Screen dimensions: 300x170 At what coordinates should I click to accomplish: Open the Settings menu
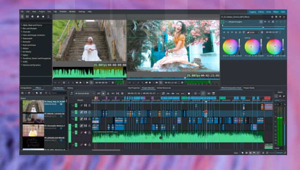82,12
